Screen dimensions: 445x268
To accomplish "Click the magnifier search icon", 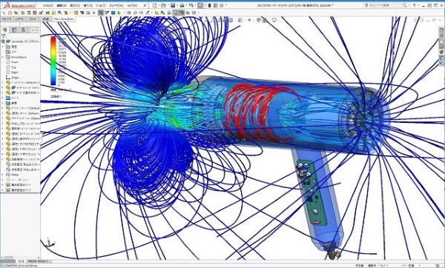I will [x=404, y=5].
